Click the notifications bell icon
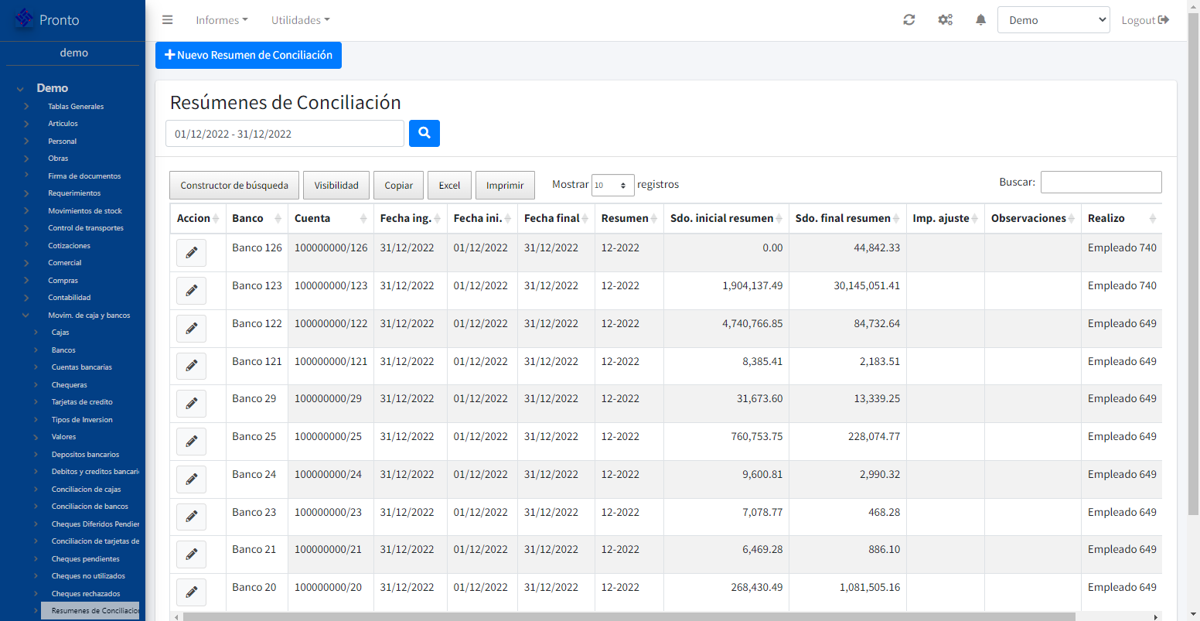The height and width of the screenshot is (621, 1200). click(980, 20)
